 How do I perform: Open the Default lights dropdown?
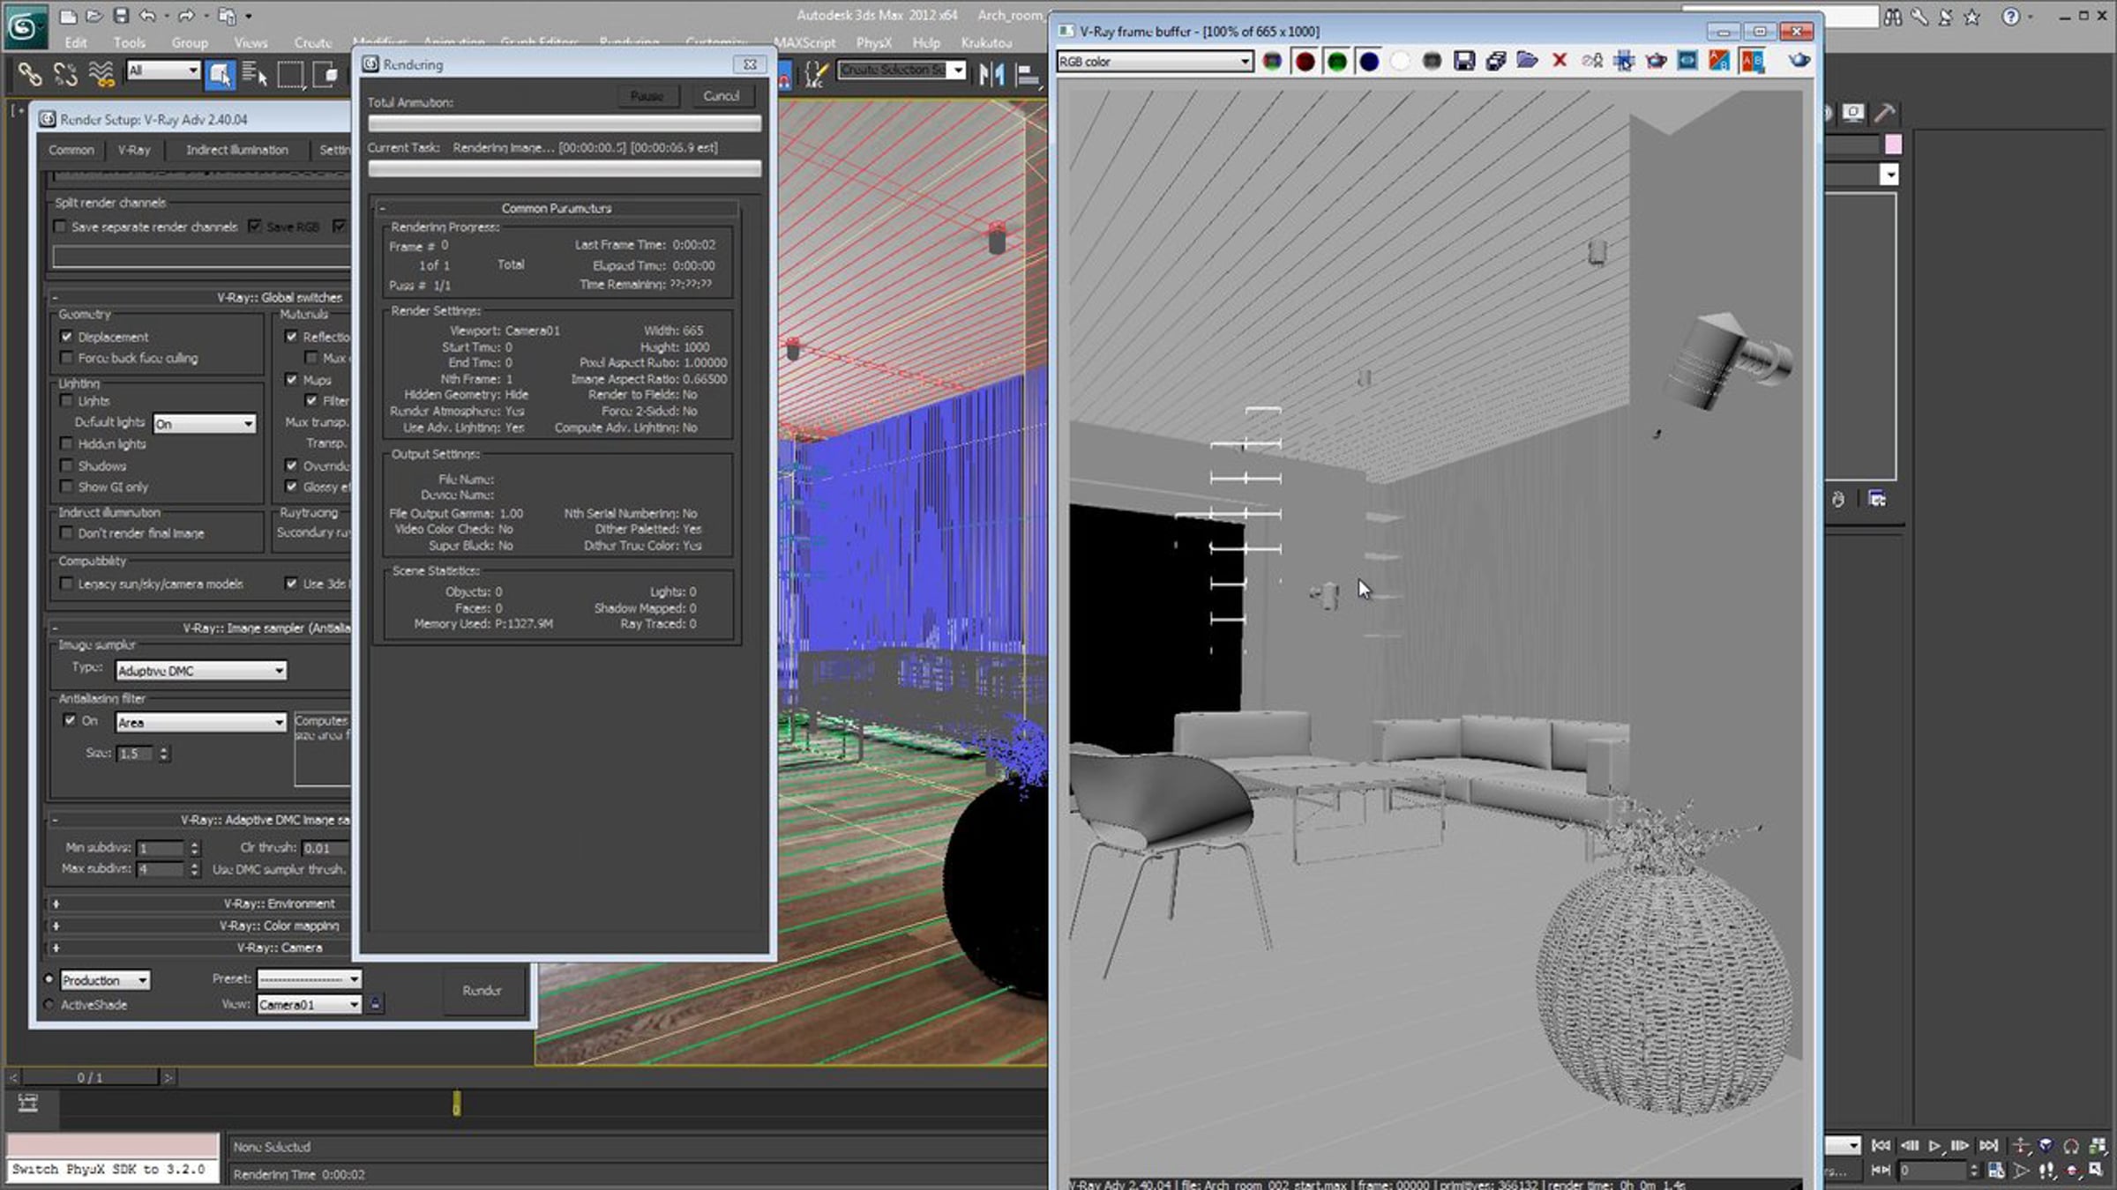(x=205, y=424)
